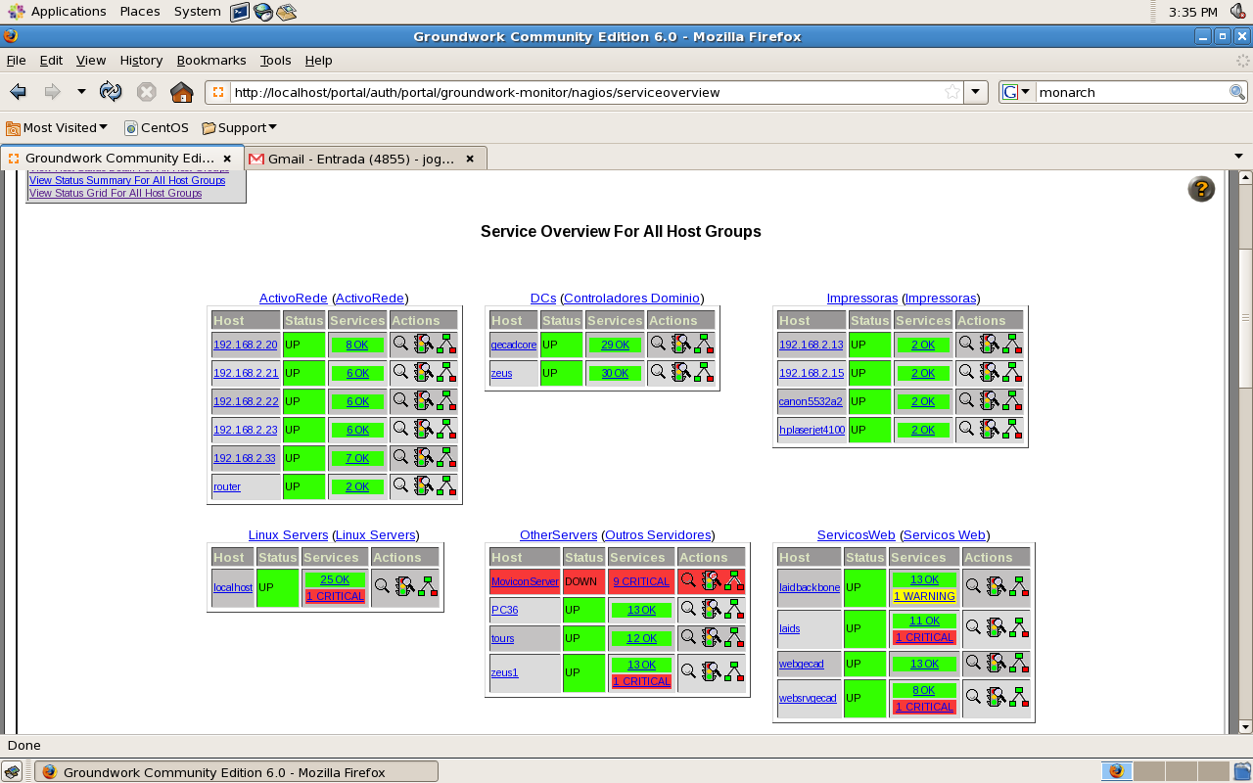Click the monarch search input field
This screenshot has width=1253, height=783.
pos(1132,92)
